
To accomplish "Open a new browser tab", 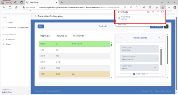I will coord(62,2).
